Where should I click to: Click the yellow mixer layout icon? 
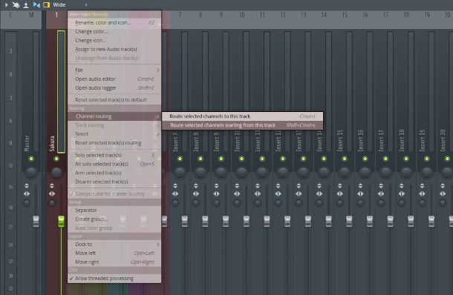coord(46,4)
